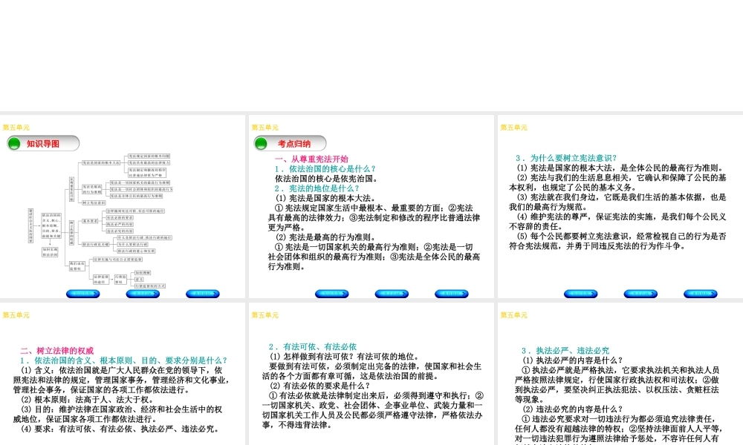Click the mind map diagram on the 知识导图 slide
743x445 pixels.
tap(100, 220)
